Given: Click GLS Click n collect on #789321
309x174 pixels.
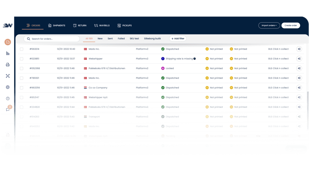Looking at the screenshot, I should click(278, 78).
